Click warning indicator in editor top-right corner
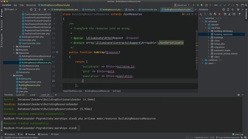This screenshot has width=248, height=139. [x=184, y=14]
